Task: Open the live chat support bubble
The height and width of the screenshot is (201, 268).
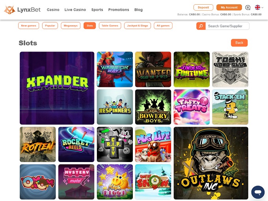Action: pos(258,192)
